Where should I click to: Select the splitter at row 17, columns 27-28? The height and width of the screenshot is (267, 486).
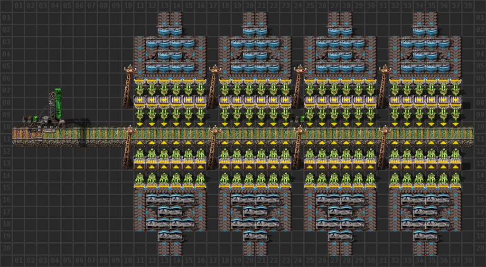(x=340, y=212)
